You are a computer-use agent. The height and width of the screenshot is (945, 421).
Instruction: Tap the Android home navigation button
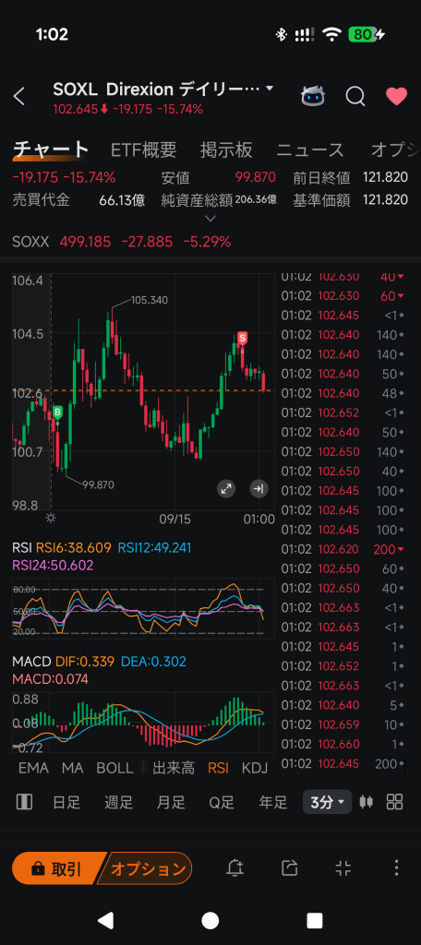click(x=210, y=920)
